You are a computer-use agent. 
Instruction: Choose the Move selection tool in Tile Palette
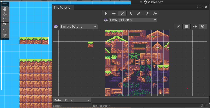[x=114, y=13]
